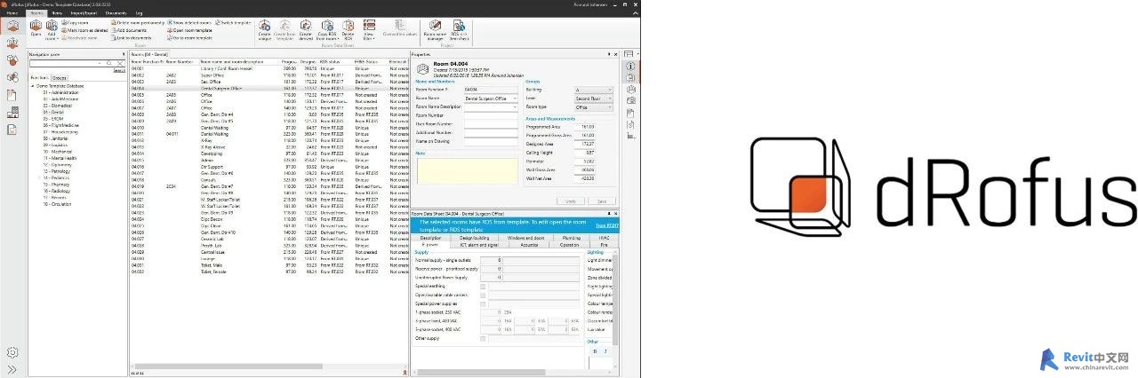Open second module icon in left sidebar
The image size is (1138, 378).
click(x=12, y=43)
